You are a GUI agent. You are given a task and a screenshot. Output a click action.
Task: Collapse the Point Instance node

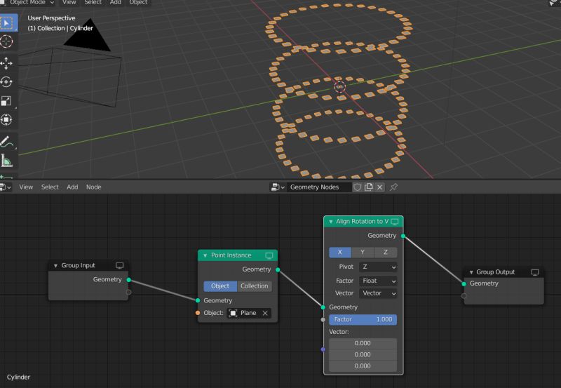(205, 255)
